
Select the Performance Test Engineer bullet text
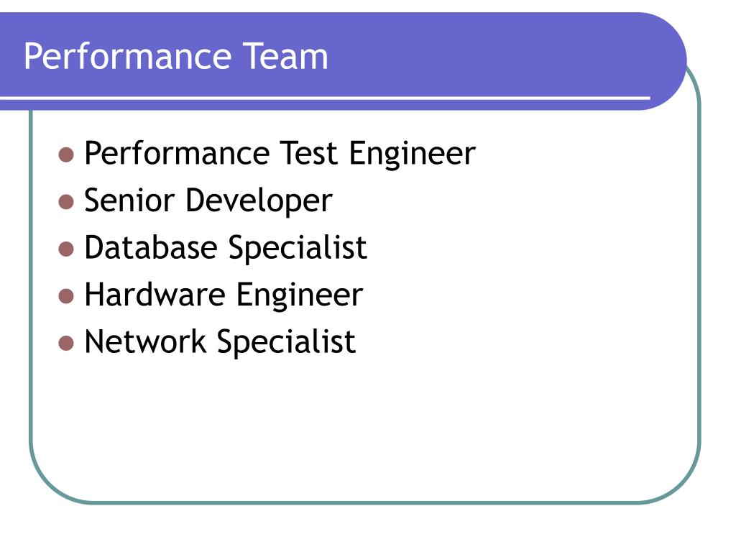280,154
